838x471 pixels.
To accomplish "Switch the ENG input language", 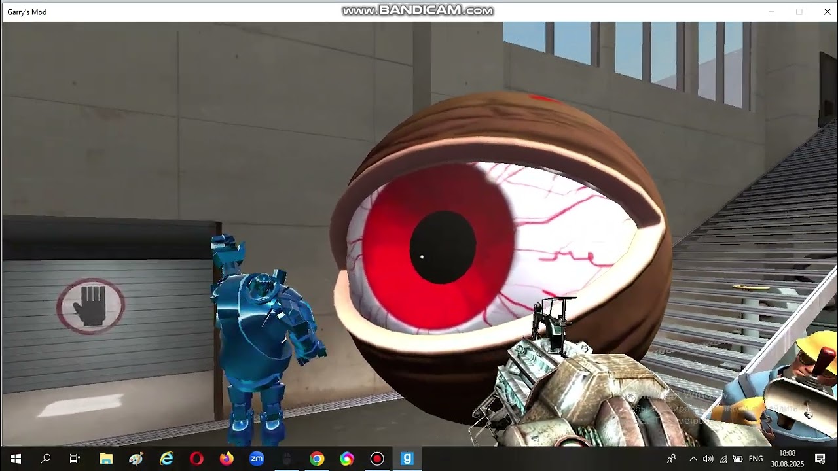I will (756, 459).
